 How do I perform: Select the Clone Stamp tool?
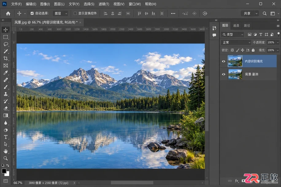[6, 94]
